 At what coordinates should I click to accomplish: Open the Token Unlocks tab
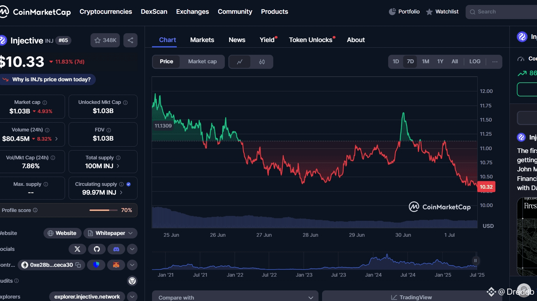[311, 40]
